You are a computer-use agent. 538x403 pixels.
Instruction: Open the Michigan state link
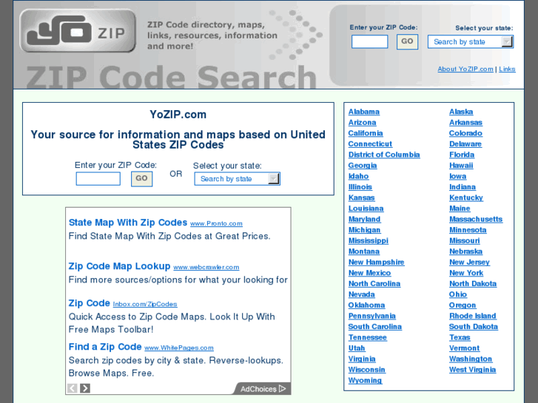pyautogui.click(x=364, y=230)
